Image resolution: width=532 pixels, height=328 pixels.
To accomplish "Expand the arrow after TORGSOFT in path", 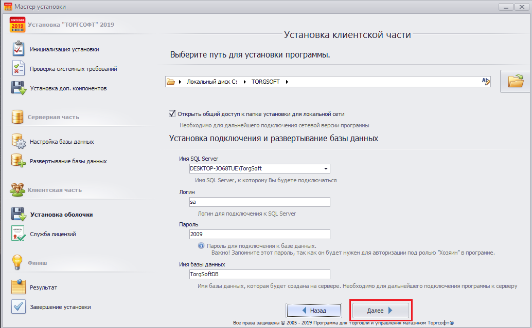I will (x=287, y=82).
